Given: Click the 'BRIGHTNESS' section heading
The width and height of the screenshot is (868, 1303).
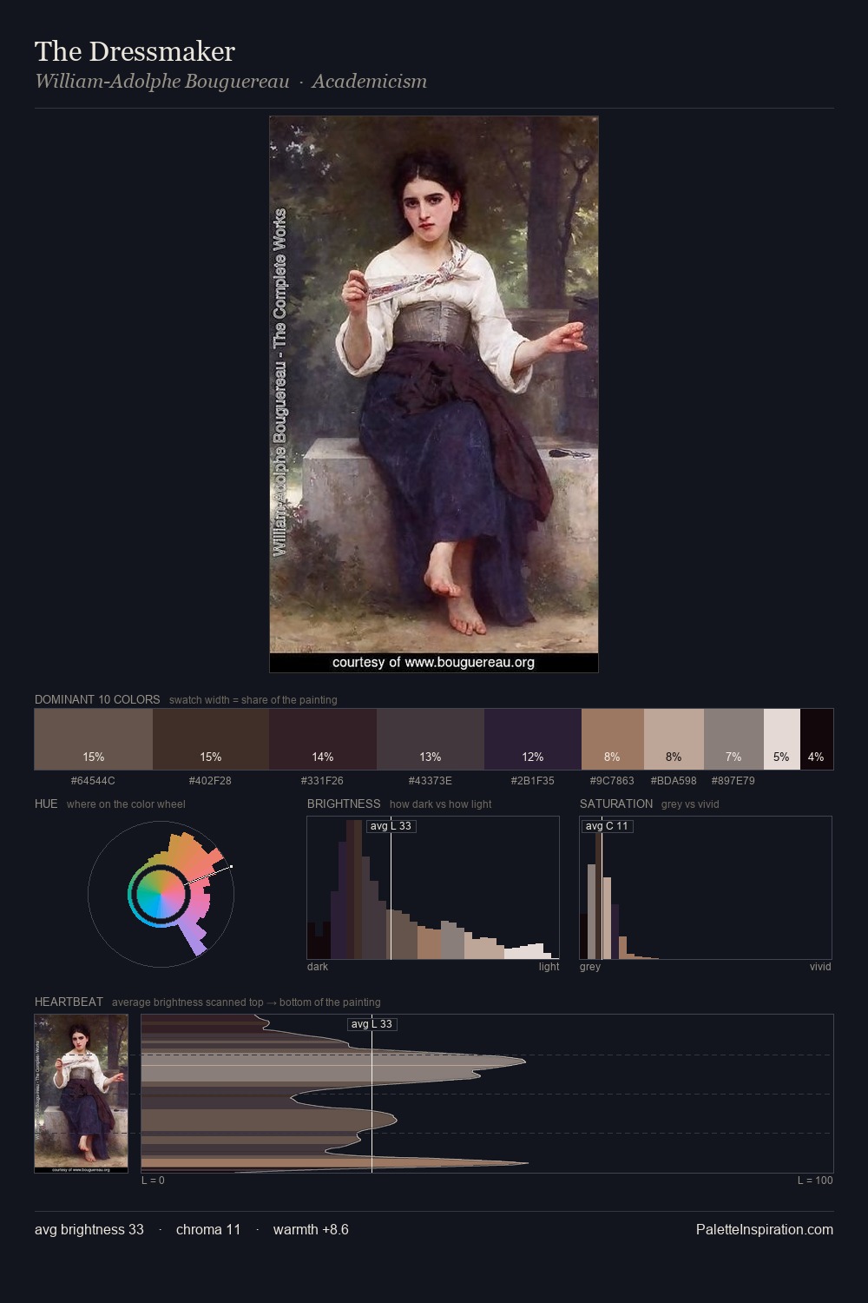Looking at the screenshot, I should [x=344, y=804].
